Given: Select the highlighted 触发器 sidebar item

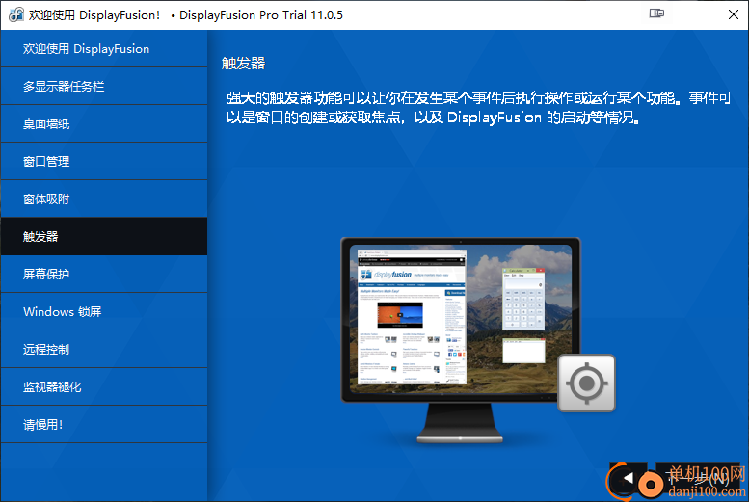Looking at the screenshot, I should (104, 236).
